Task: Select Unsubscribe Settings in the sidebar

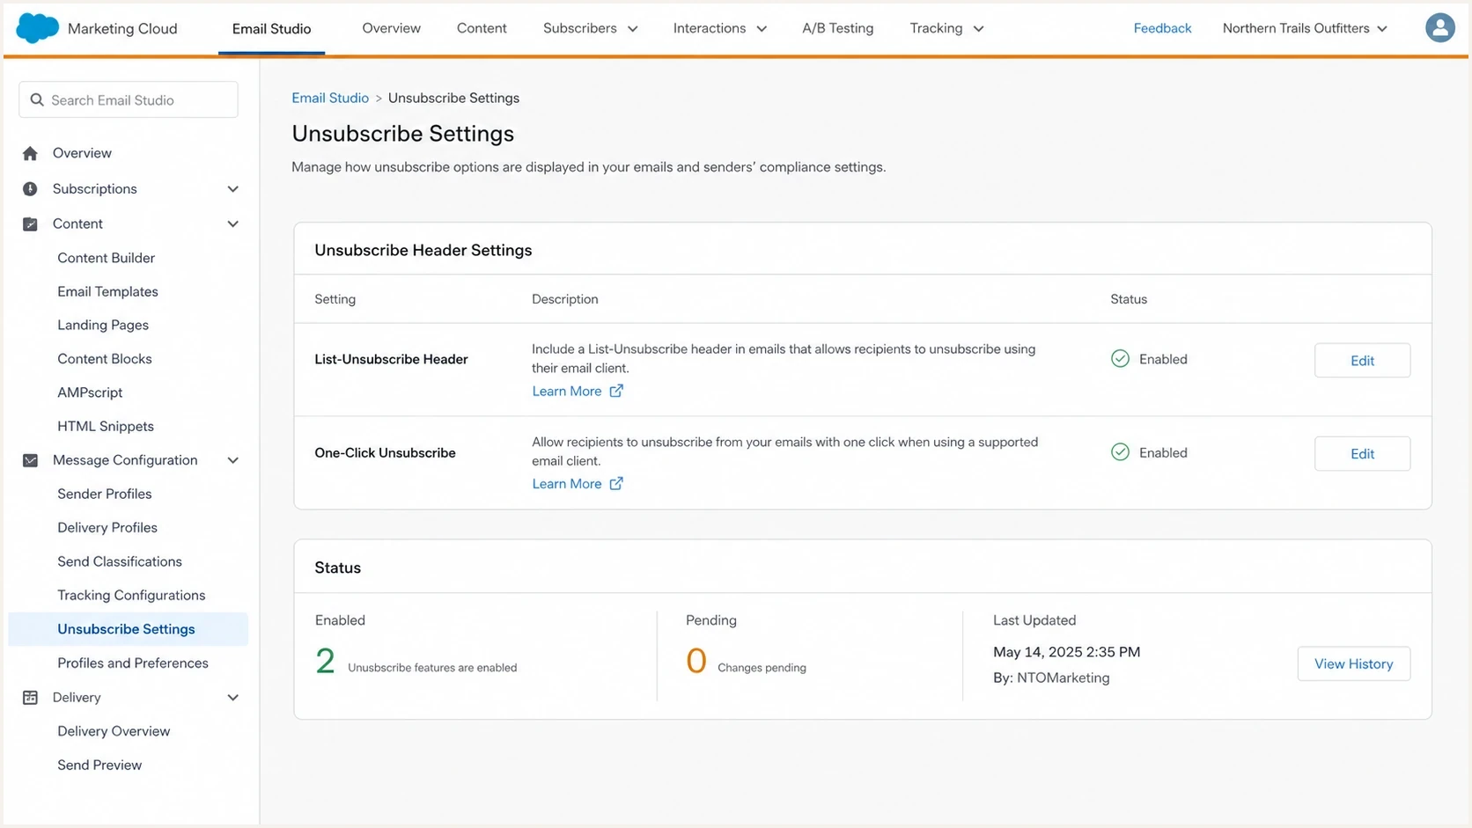Action: 128,629
